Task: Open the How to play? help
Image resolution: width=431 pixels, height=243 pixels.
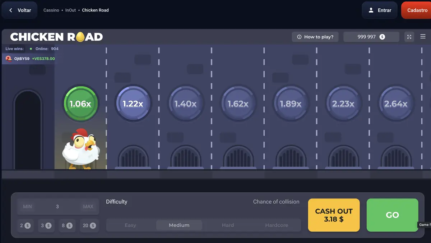Action: tap(315, 37)
